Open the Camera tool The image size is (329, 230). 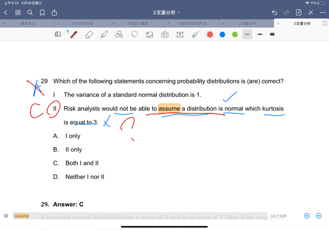[165, 34]
